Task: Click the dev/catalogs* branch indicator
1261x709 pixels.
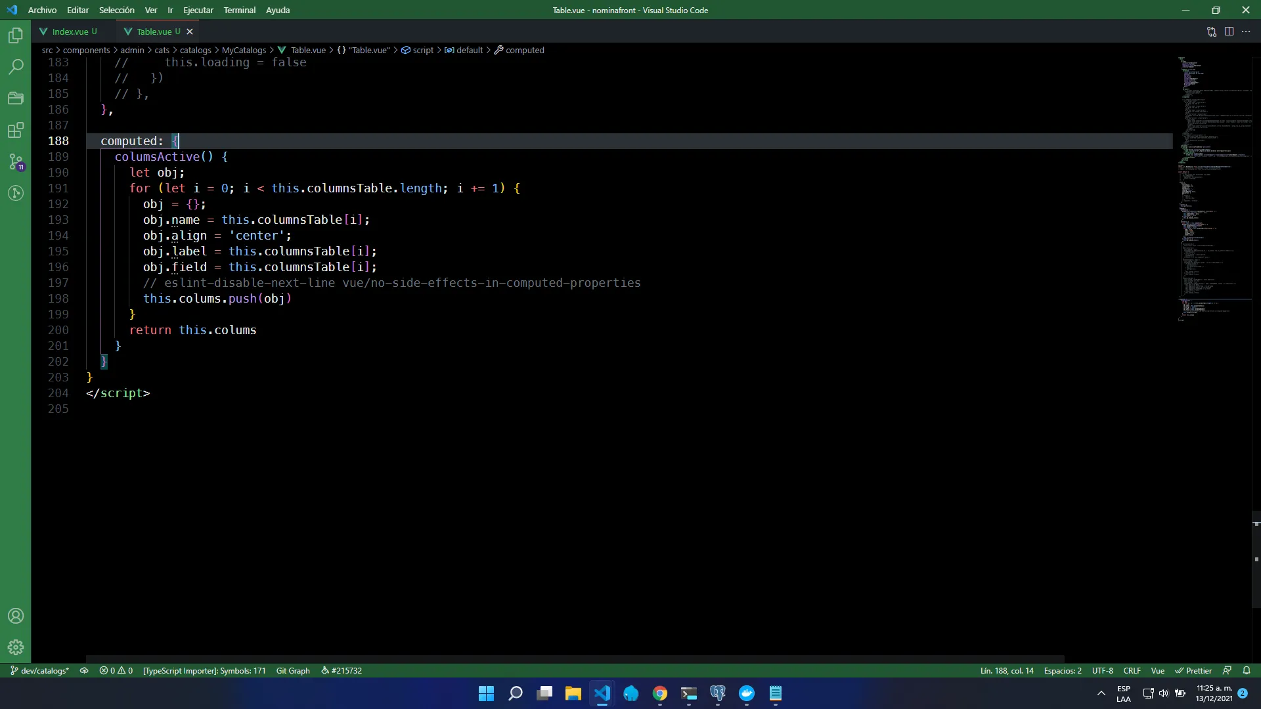Action: point(39,670)
